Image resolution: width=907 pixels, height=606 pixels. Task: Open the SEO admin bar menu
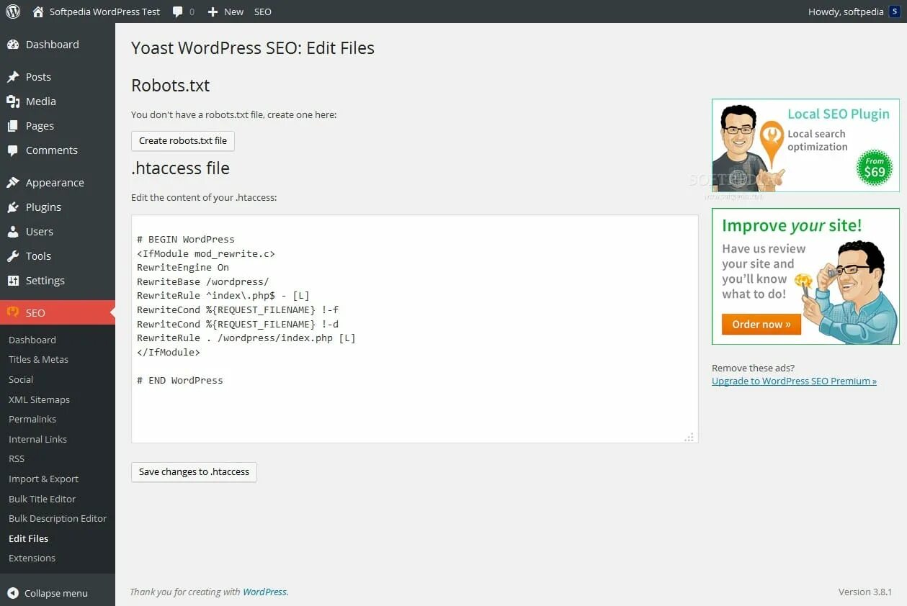click(263, 12)
